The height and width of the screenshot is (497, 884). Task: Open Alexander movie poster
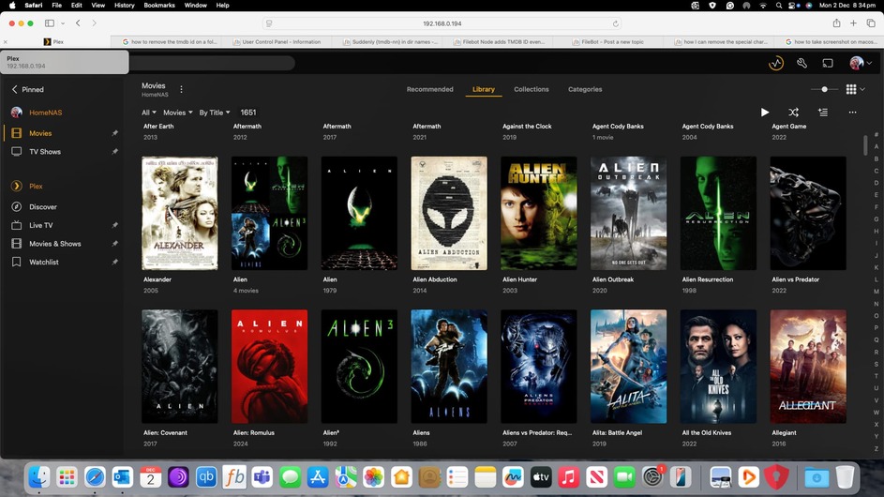tap(179, 213)
